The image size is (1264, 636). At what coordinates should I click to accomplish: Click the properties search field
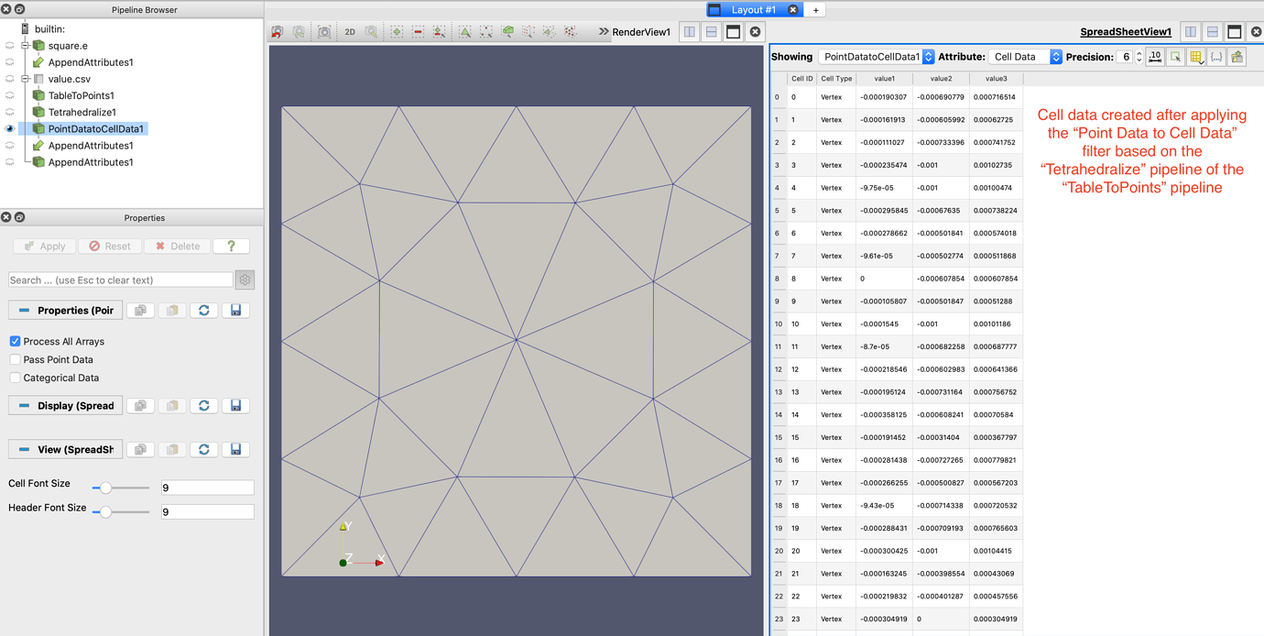coord(120,280)
